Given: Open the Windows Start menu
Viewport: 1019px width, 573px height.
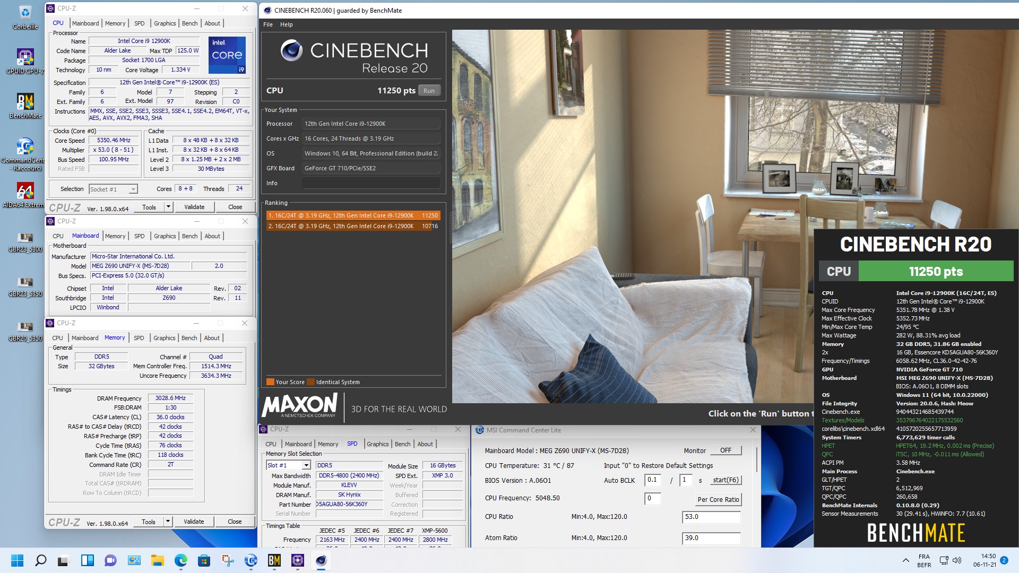Looking at the screenshot, I should pos(17,560).
